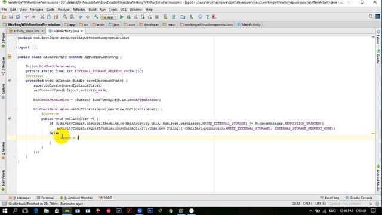Click the Windows Start button
382x215 pixels.
point(5,211)
